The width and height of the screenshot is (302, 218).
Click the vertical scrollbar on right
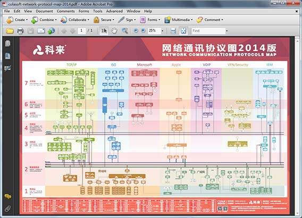click(x=297, y=126)
